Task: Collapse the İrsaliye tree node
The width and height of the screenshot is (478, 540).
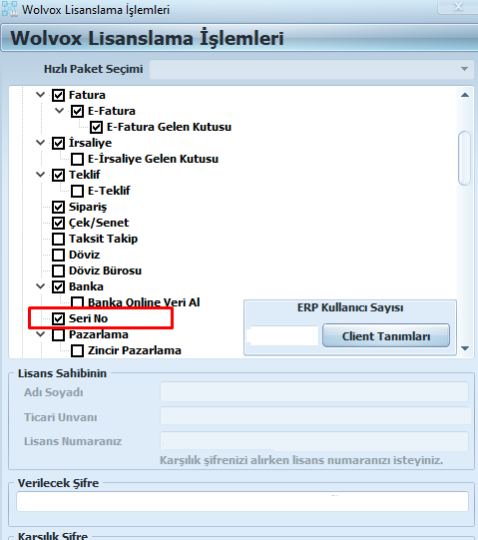Action: point(40,142)
